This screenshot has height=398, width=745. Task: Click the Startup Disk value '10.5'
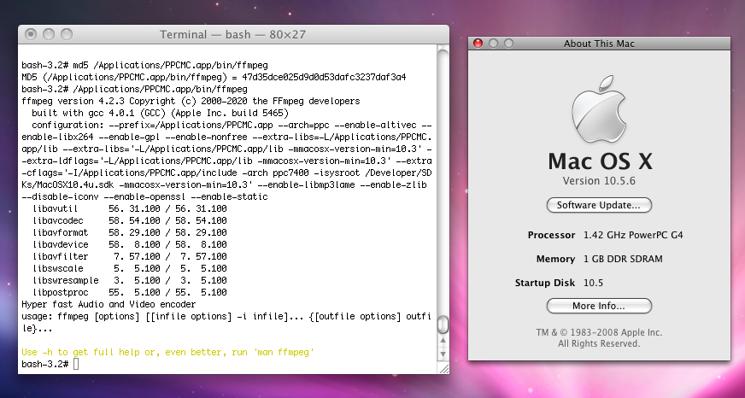tap(593, 283)
